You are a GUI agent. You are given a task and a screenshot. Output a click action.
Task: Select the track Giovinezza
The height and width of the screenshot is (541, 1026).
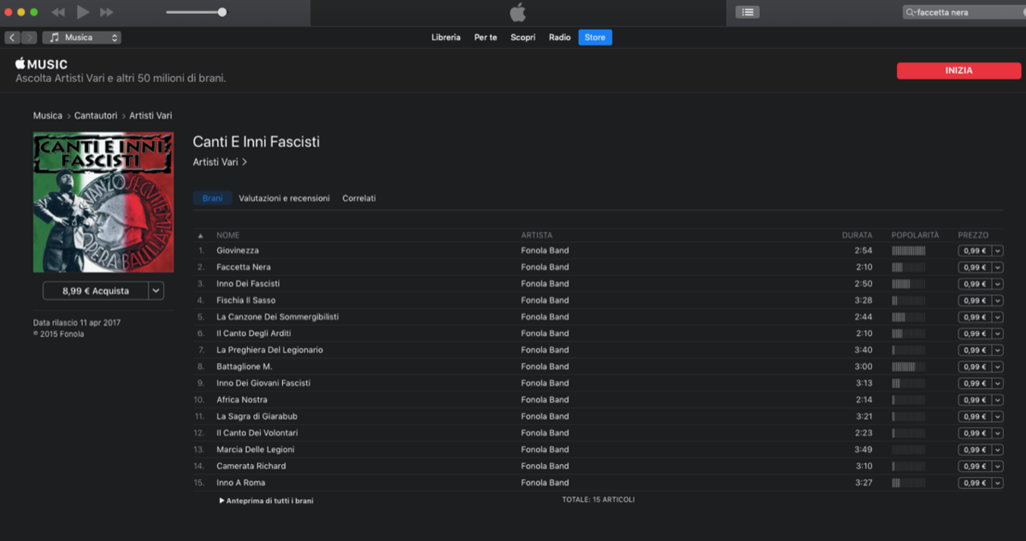pyautogui.click(x=238, y=250)
